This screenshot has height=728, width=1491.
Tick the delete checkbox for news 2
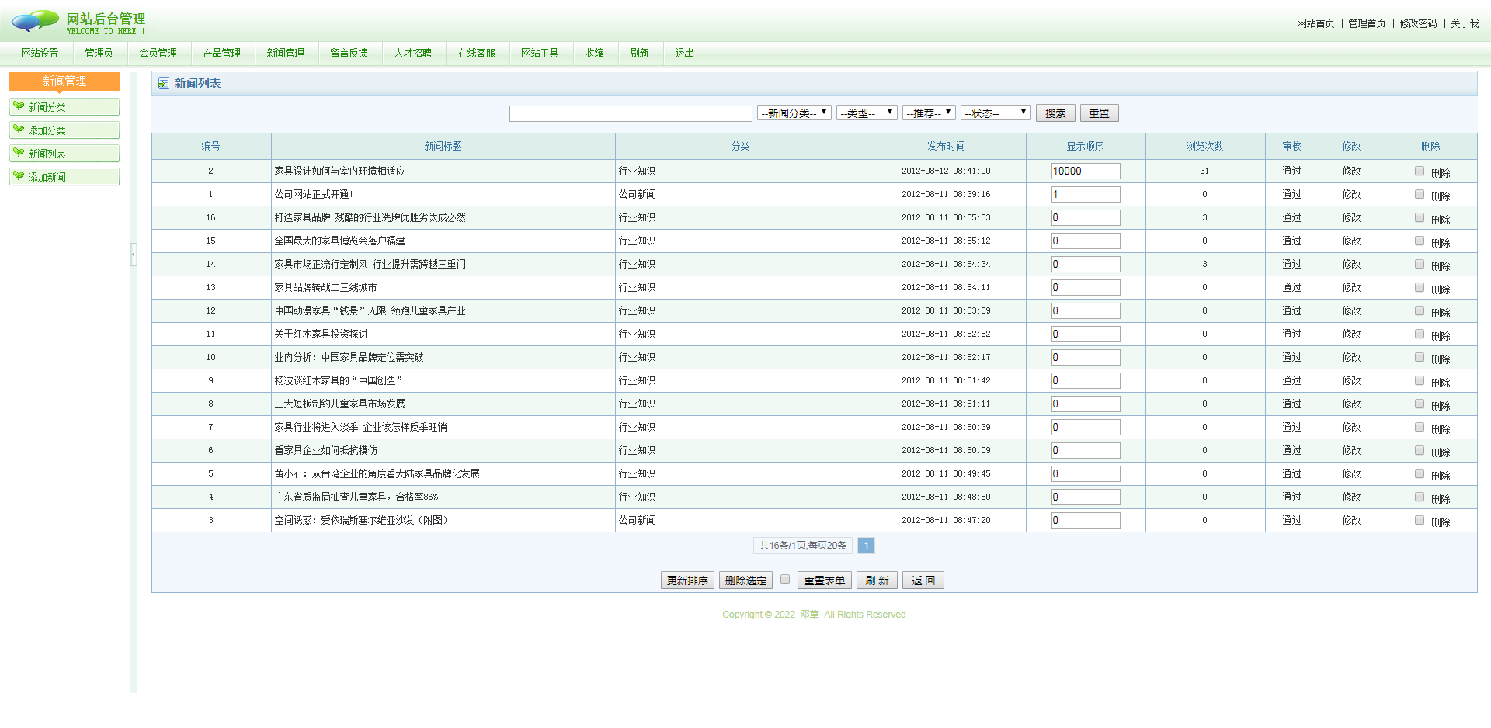click(1420, 171)
